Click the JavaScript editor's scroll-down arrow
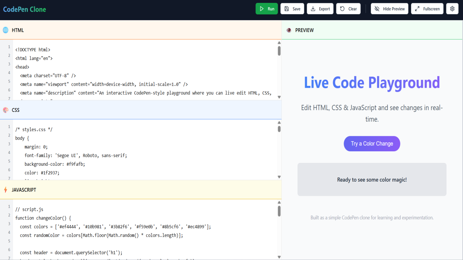The height and width of the screenshot is (260, 463). click(x=279, y=257)
